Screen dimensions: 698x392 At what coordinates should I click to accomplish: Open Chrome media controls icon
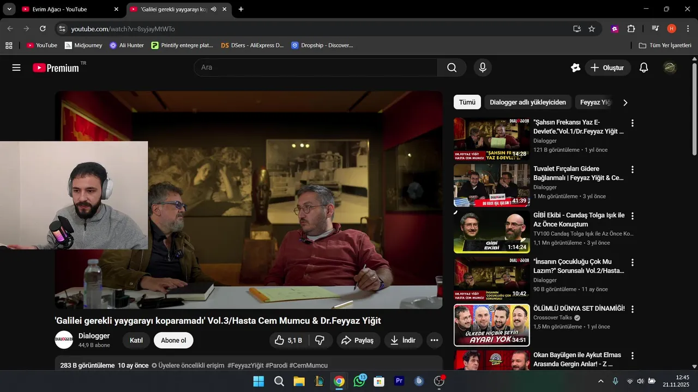(655, 29)
